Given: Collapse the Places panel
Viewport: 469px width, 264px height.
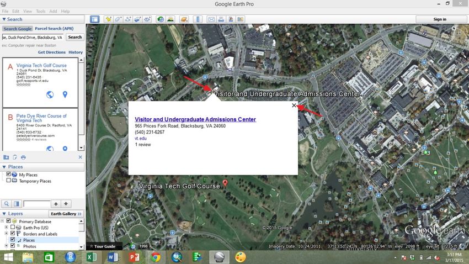Looking at the screenshot, I should 4,167.
